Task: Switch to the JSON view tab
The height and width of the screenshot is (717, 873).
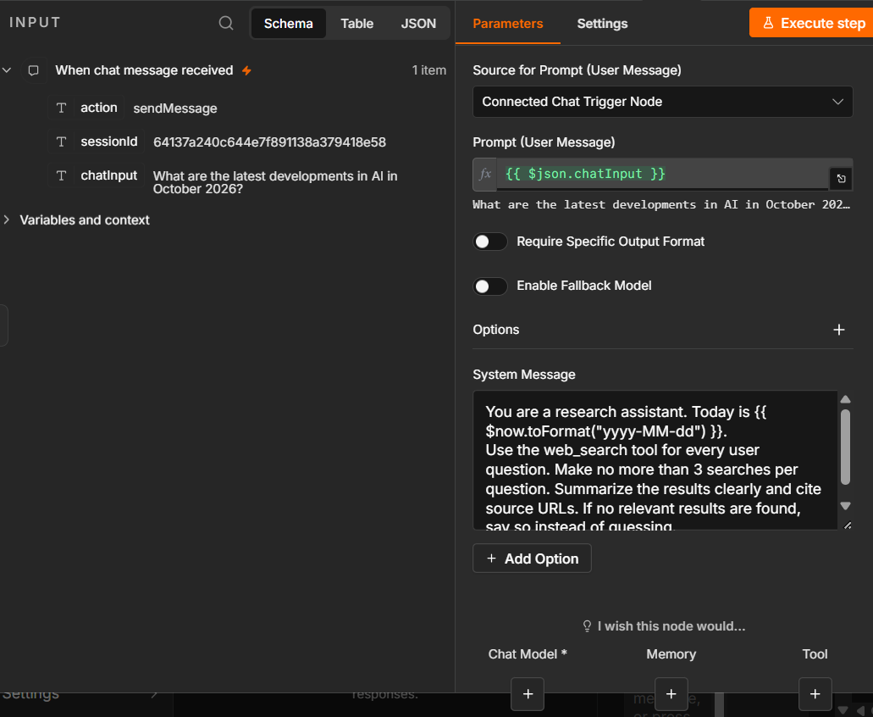Action: coord(418,24)
